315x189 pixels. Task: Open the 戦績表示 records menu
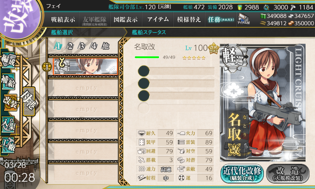coord(63,19)
